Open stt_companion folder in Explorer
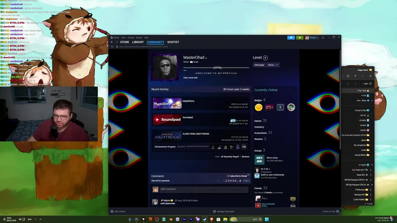 coord(361,145)
